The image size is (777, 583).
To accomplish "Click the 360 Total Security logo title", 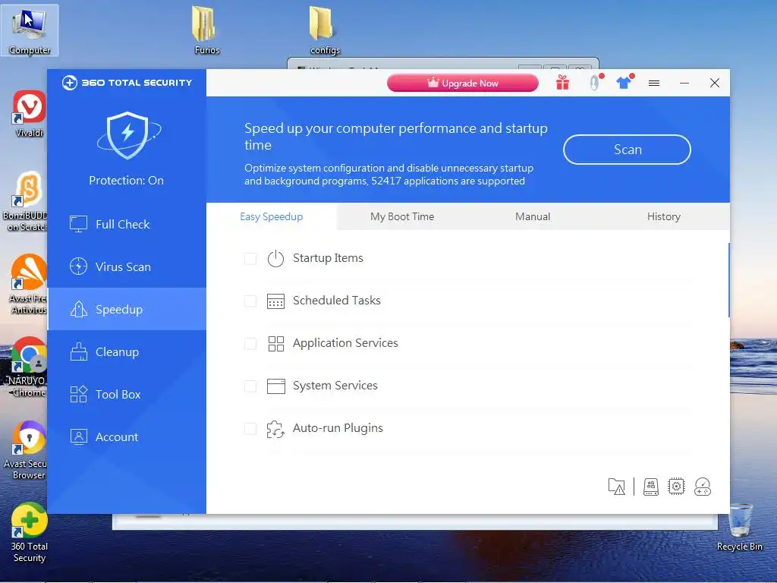I will coord(127,83).
